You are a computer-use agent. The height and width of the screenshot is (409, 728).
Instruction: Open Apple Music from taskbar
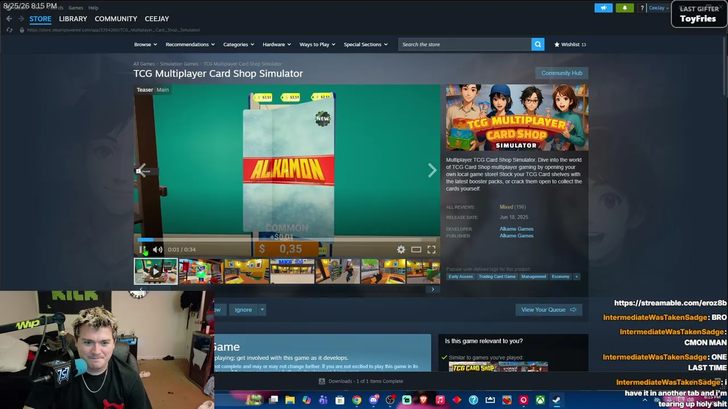[x=440, y=400]
